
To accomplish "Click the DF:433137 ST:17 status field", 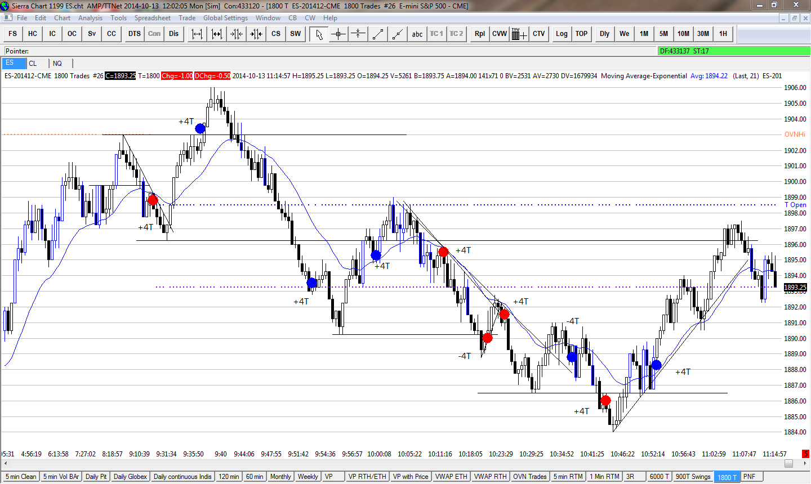I will pos(734,51).
